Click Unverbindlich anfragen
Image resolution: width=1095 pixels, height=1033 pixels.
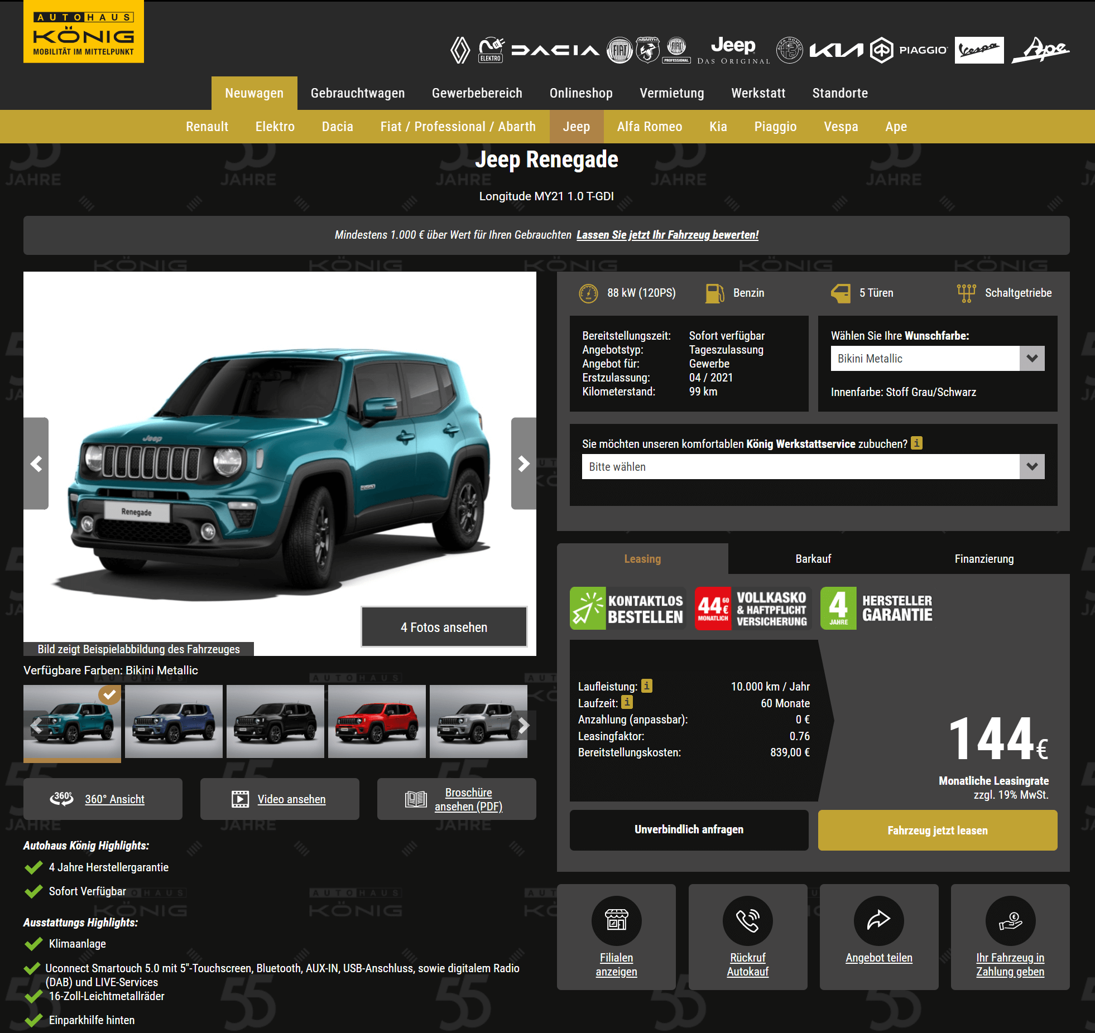click(x=689, y=829)
